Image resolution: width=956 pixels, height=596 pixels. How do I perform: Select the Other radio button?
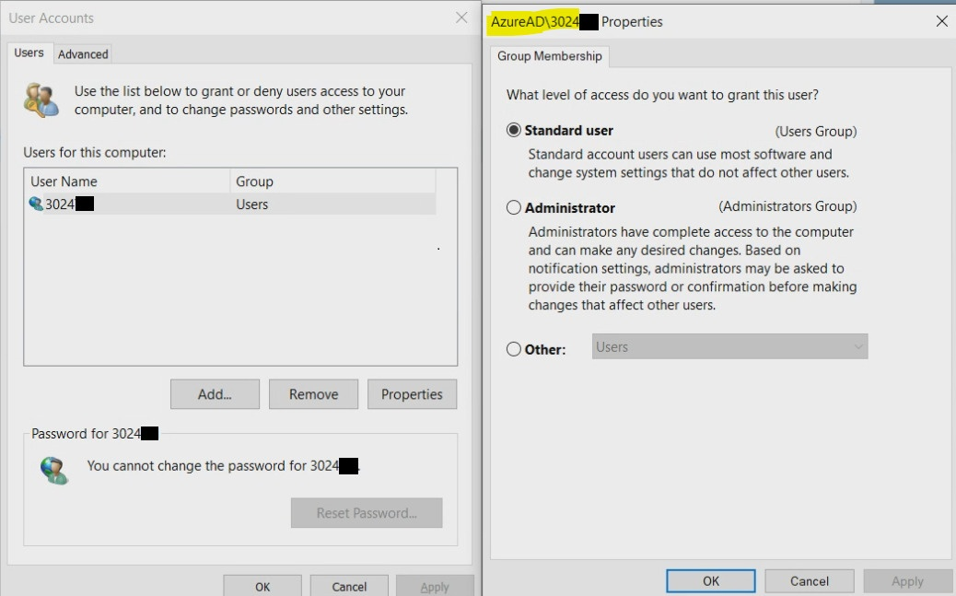[513, 349]
